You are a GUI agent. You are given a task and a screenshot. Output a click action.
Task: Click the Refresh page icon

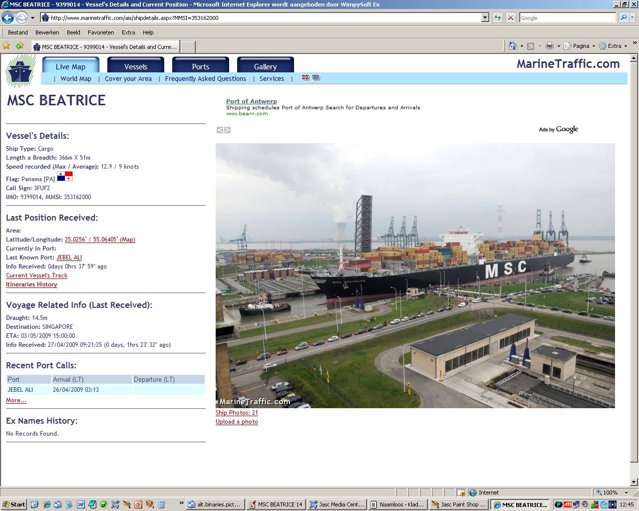[498, 17]
